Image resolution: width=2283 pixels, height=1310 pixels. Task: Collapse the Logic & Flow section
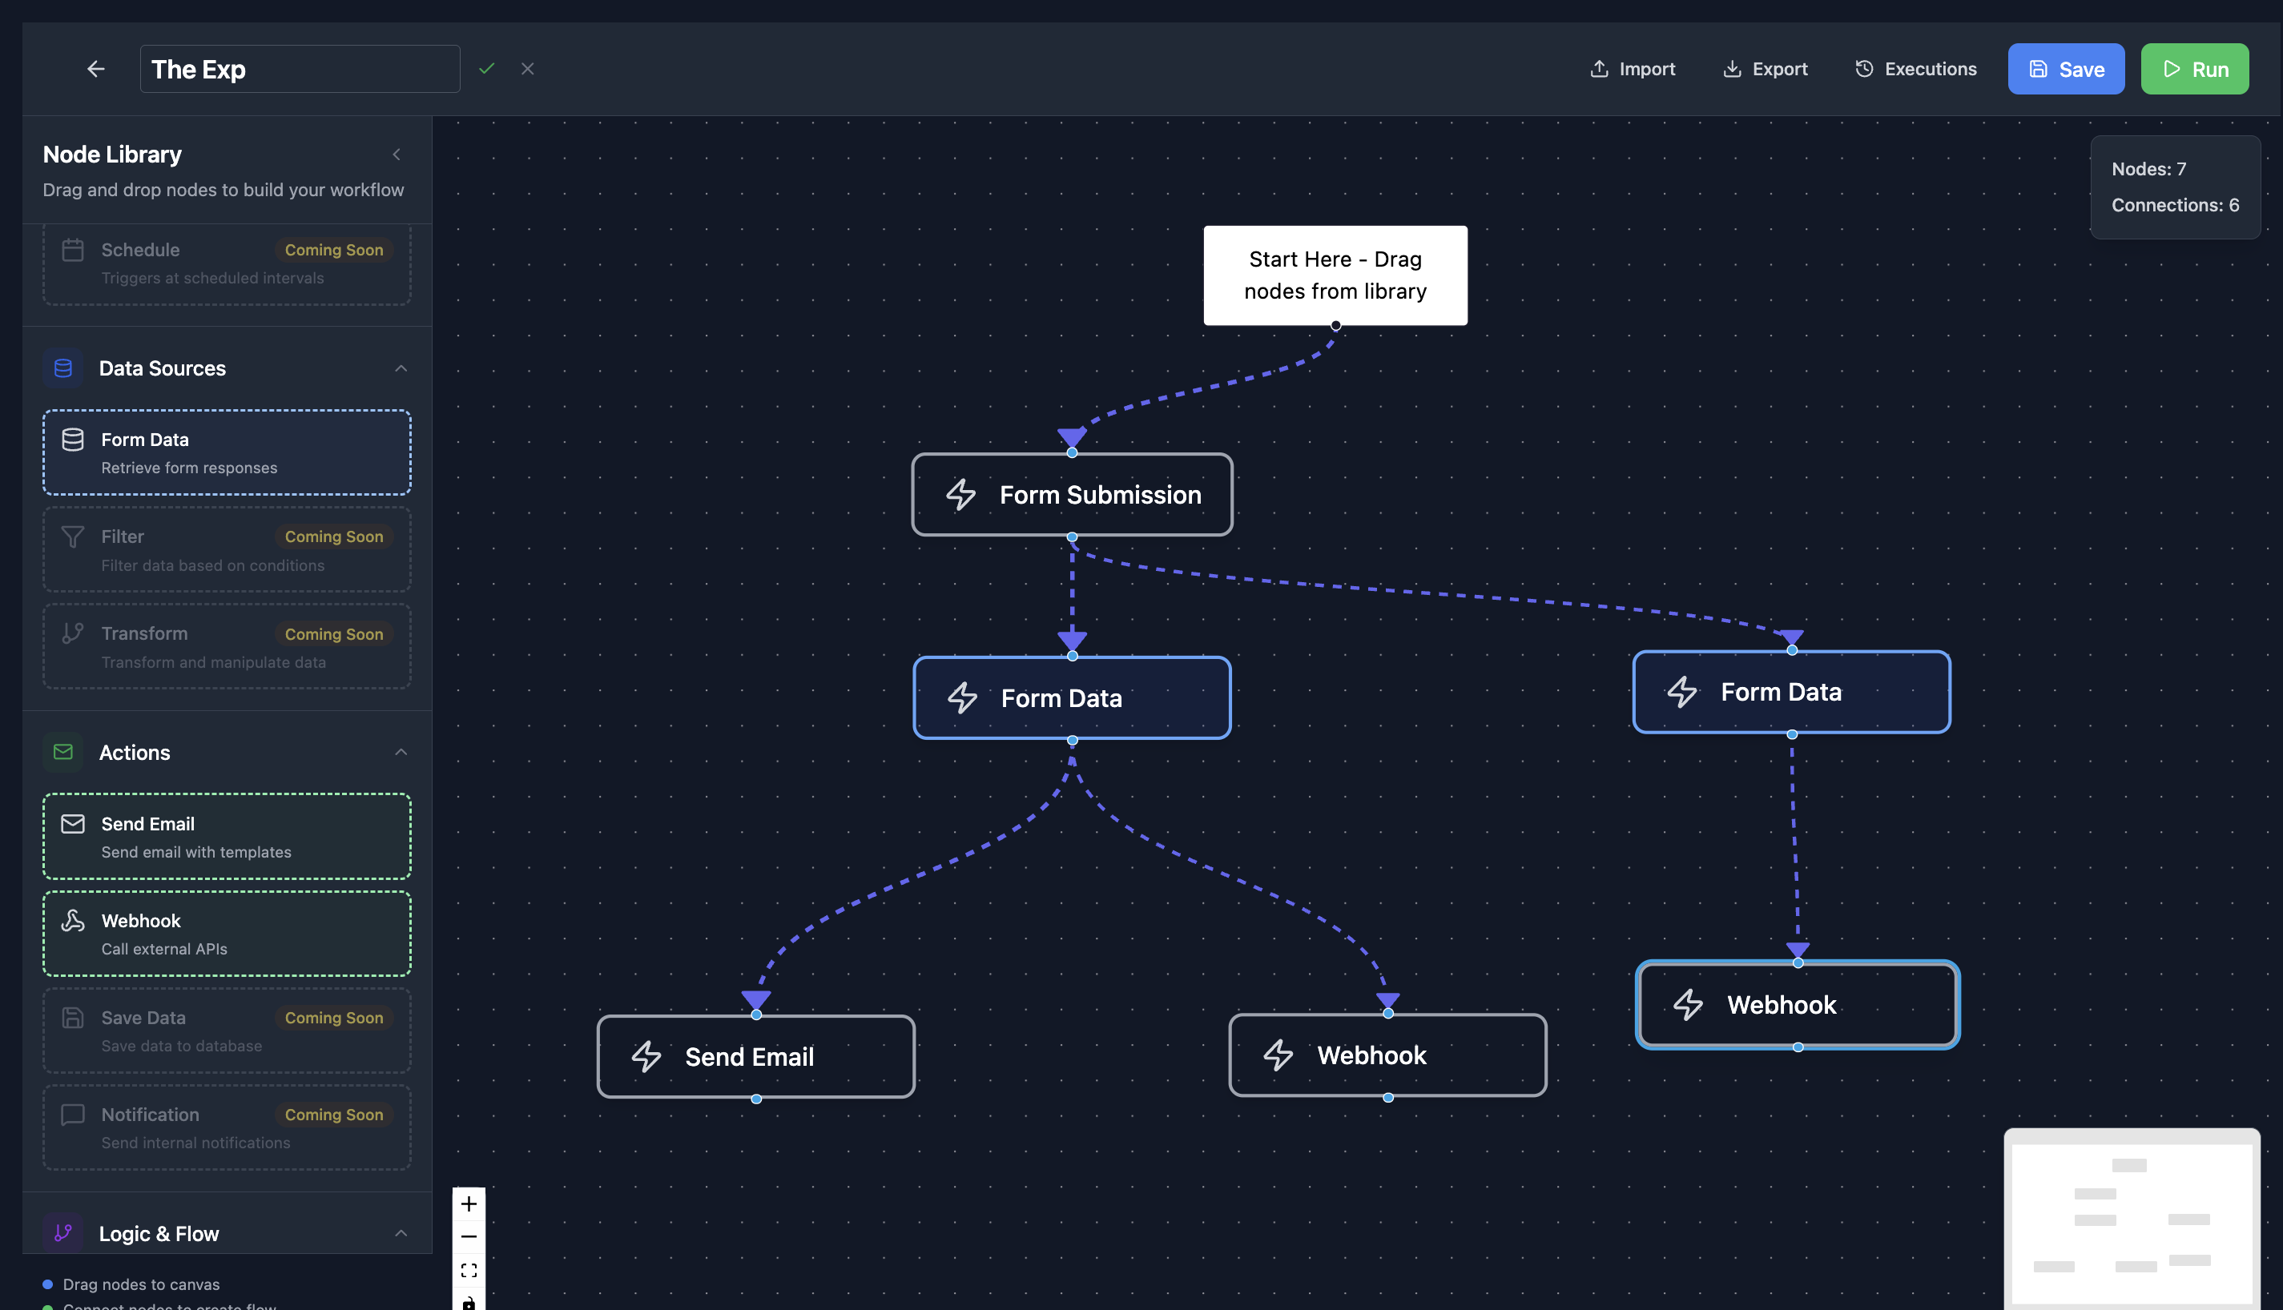[x=401, y=1232]
